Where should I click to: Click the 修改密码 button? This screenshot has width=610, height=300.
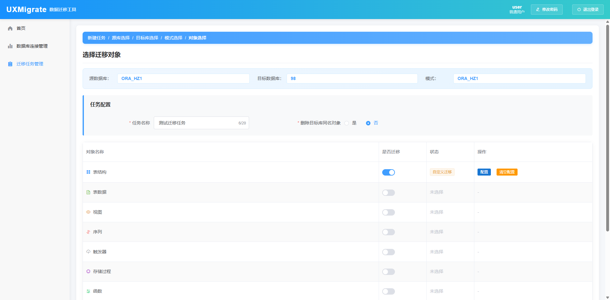[546, 10]
